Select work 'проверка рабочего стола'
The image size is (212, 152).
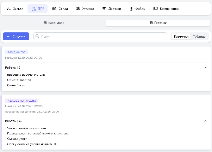[x=26, y=75]
